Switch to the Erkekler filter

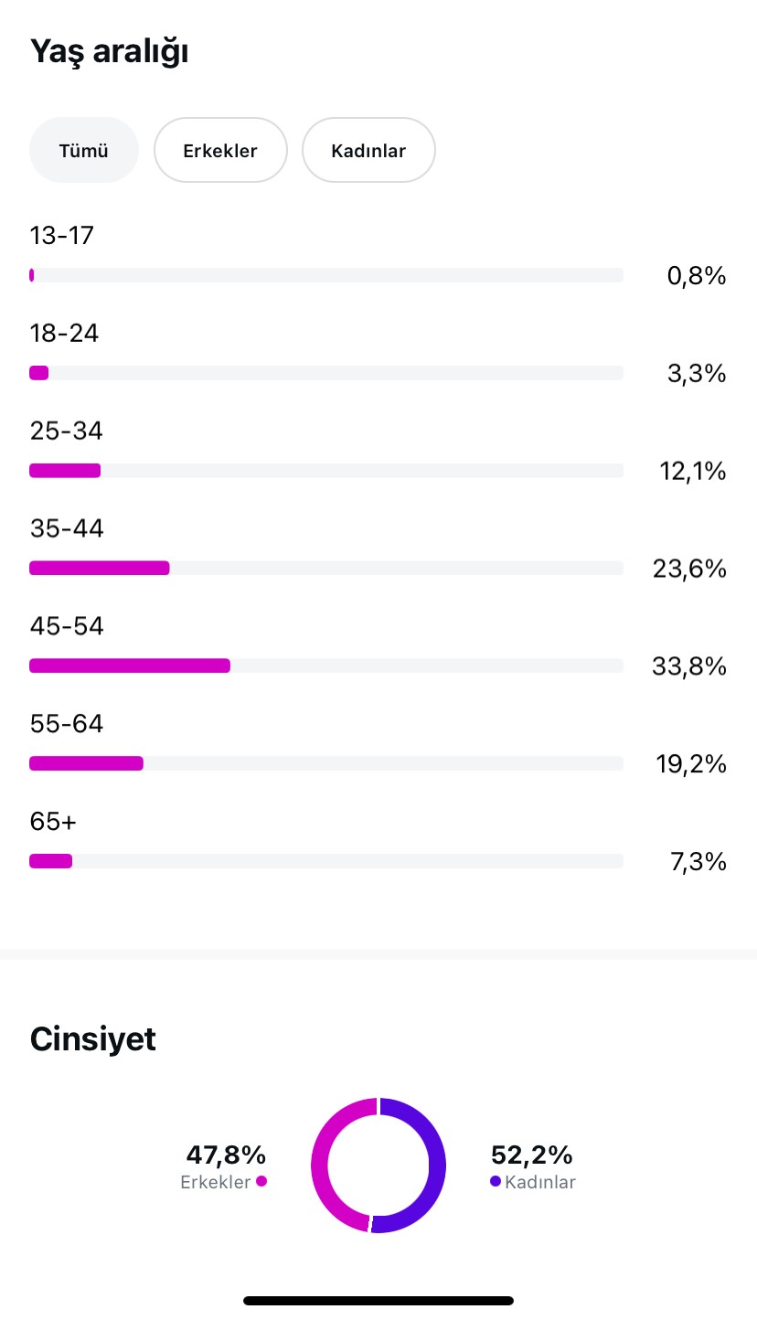click(x=220, y=150)
